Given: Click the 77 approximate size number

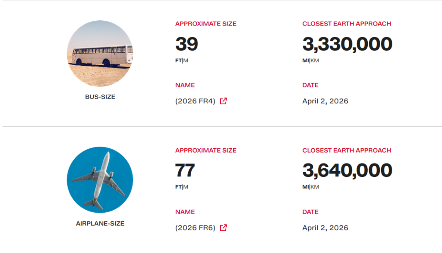Looking at the screenshot, I should [185, 171].
